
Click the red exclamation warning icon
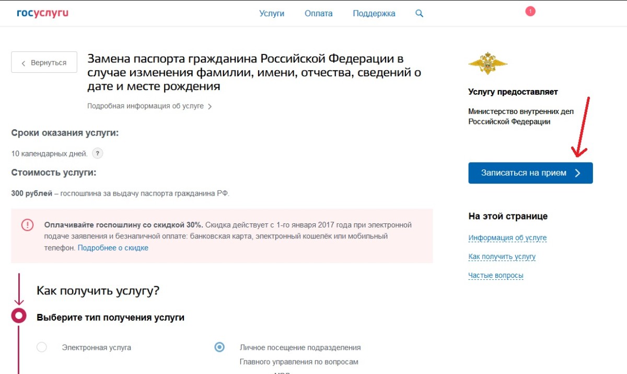click(x=27, y=225)
